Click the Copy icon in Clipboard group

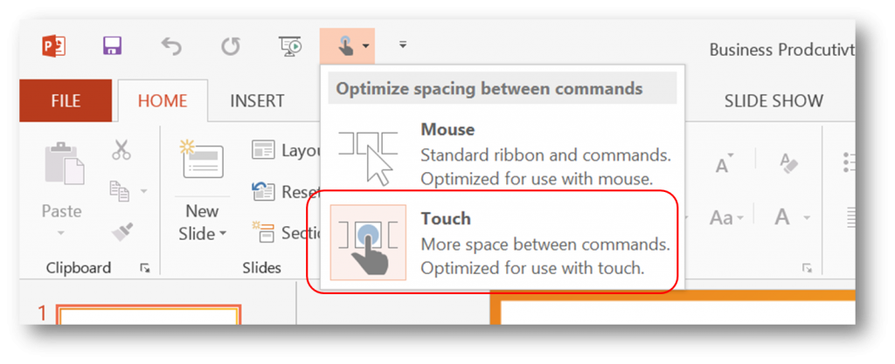click(119, 191)
